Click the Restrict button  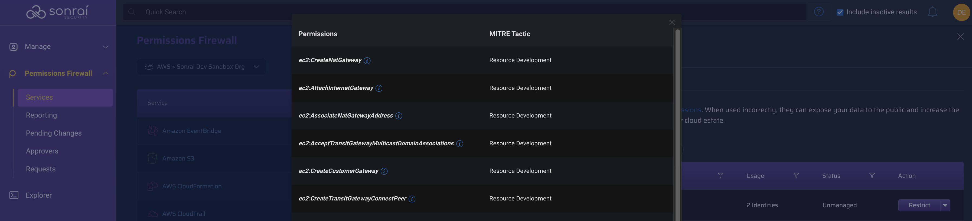pyautogui.click(x=919, y=205)
